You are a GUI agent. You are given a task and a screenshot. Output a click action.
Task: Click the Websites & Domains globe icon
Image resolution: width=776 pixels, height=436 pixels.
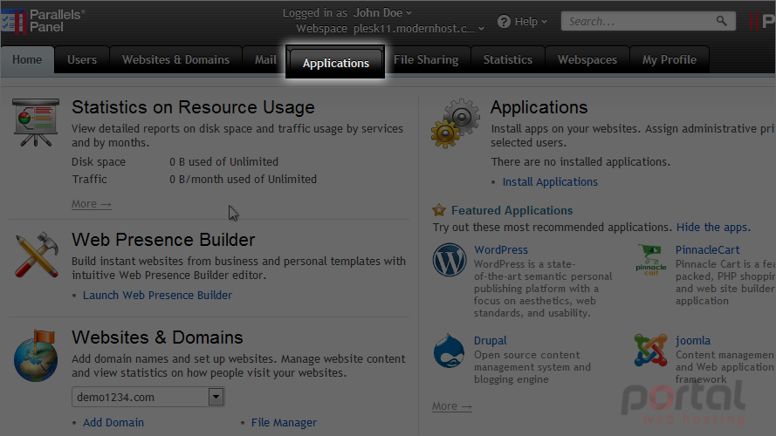36,356
